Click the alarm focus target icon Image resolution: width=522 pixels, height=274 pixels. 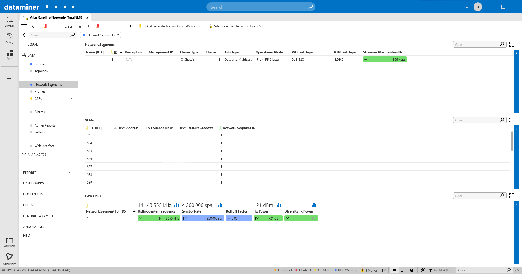tap(423, 270)
